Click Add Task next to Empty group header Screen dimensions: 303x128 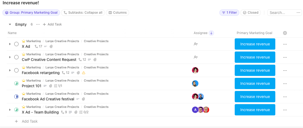coord(52,24)
